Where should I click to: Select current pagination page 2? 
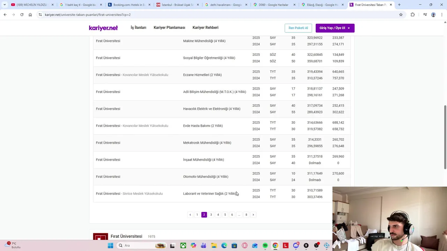point(204,215)
